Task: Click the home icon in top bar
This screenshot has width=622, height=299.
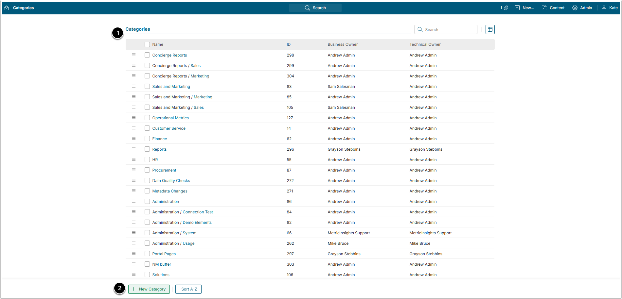Action: [7, 8]
